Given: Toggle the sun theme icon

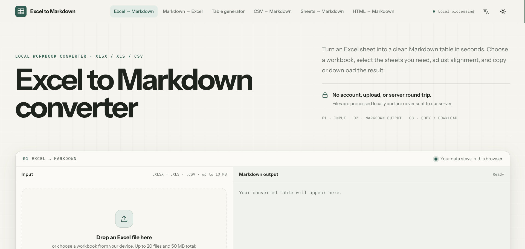Looking at the screenshot, I should (503, 11).
